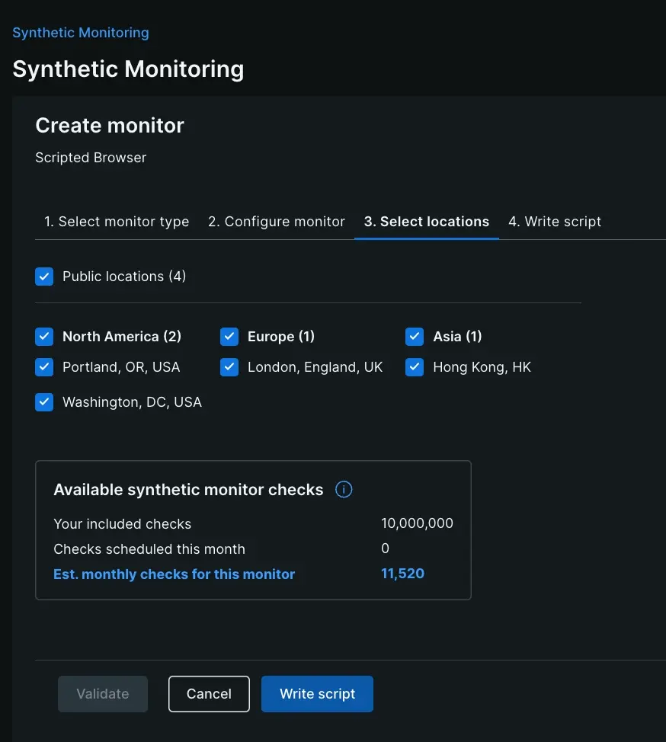Viewport: 666px width, 742px height.
Task: Go to the Select monitor type step
Action: tap(117, 222)
